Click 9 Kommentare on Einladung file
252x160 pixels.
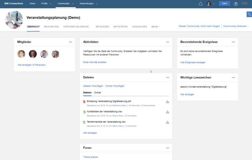pyautogui.click(x=149, y=106)
